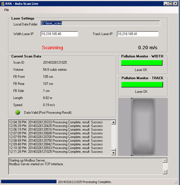The image size is (180, 185).
Task: Click 'Modbus Server started on TCP interface' line
Action: [36, 164]
